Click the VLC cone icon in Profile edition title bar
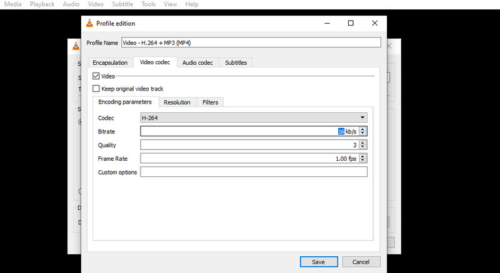500x273 pixels. [x=89, y=24]
